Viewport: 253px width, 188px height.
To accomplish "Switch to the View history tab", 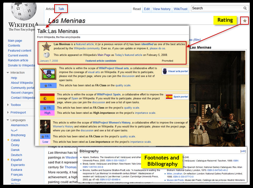I will [x=161, y=9].
